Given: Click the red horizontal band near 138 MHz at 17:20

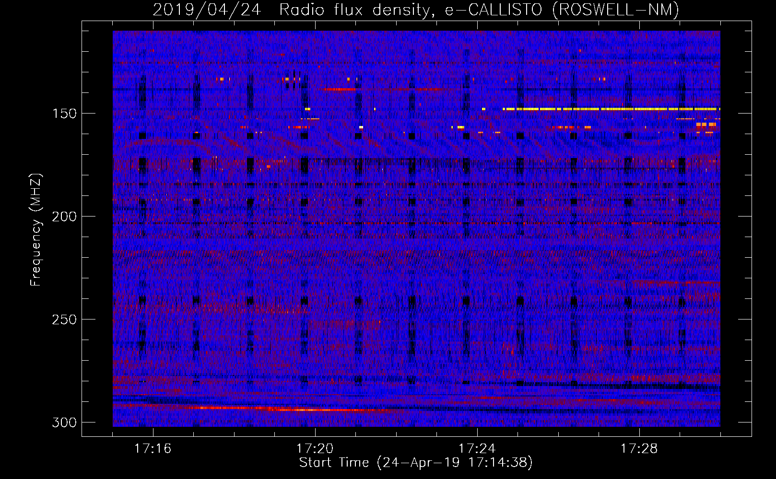Looking at the screenshot, I should coord(339,89).
